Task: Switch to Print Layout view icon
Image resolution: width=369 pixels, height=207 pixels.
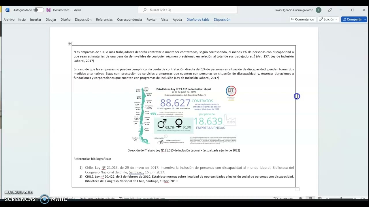Action: 310,198
